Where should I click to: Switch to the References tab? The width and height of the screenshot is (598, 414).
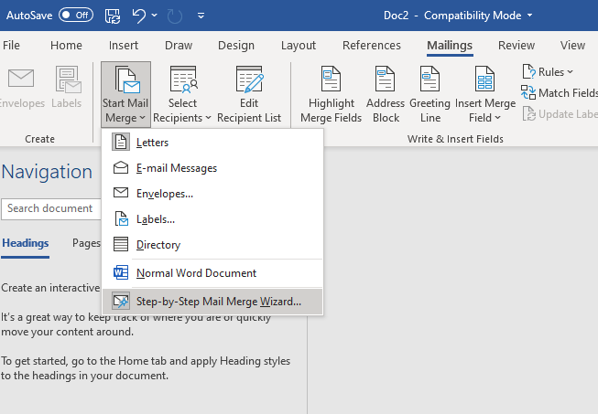(371, 46)
